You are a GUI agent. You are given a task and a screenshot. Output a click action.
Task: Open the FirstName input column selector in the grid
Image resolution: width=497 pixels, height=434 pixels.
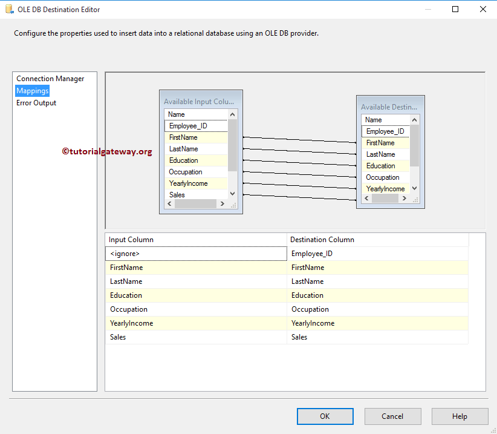196,267
